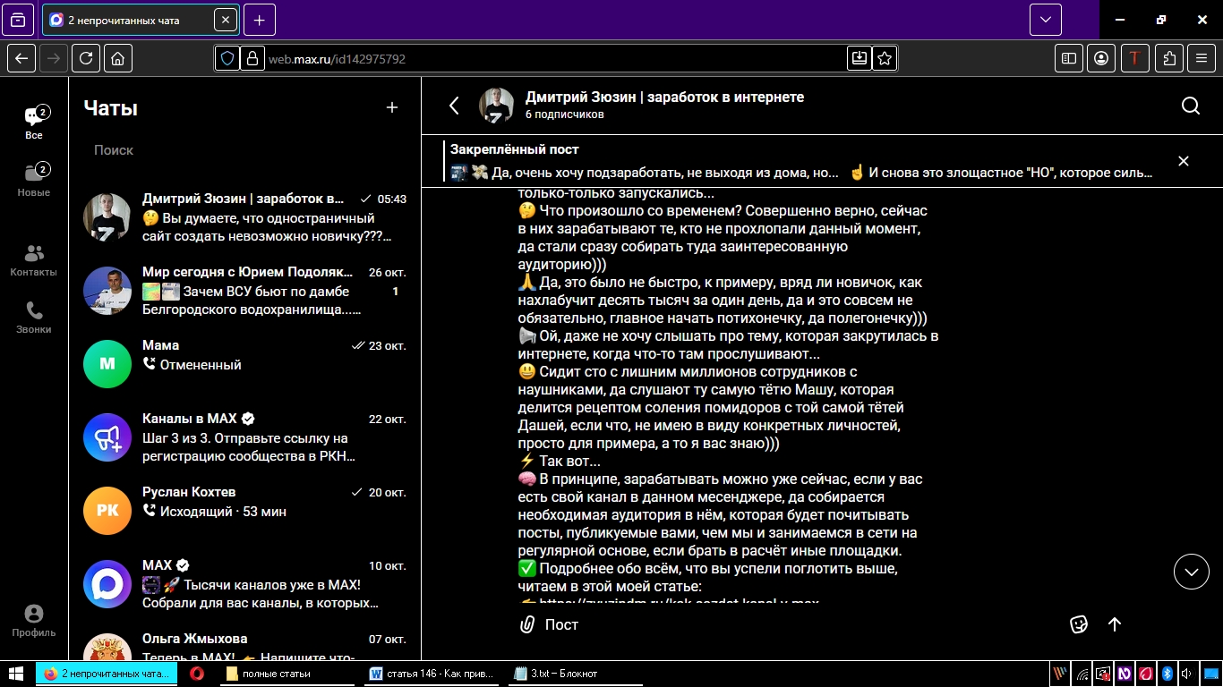
Task: Open the 3.txt Notepad taskbar item
Action: click(555, 674)
